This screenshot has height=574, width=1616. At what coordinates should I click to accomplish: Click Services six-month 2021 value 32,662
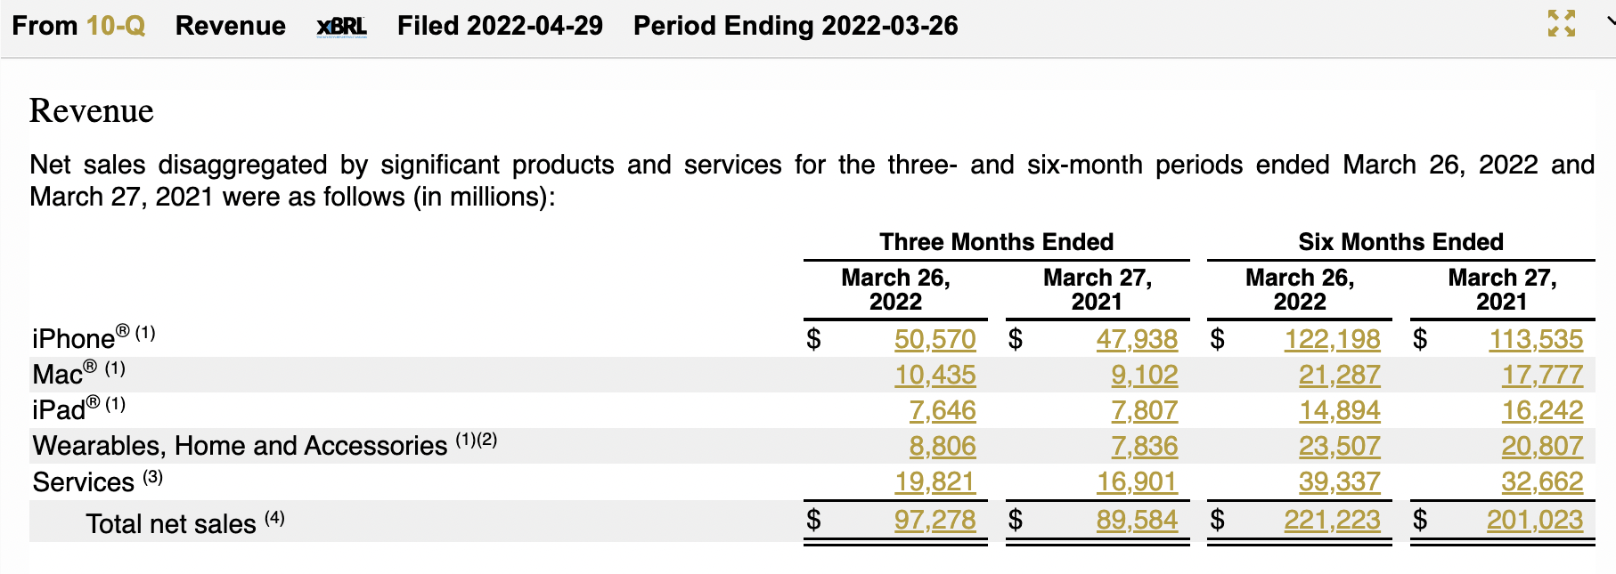[1541, 481]
